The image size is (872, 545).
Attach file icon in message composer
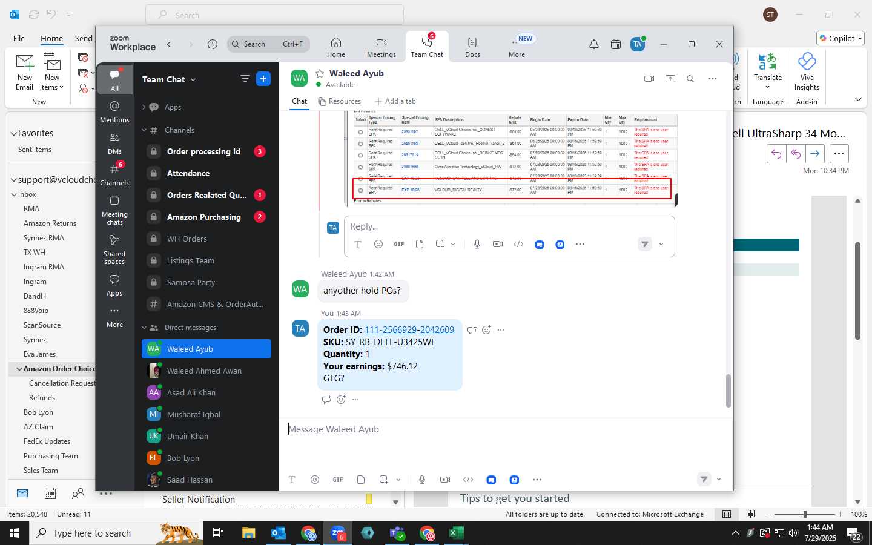(x=361, y=480)
